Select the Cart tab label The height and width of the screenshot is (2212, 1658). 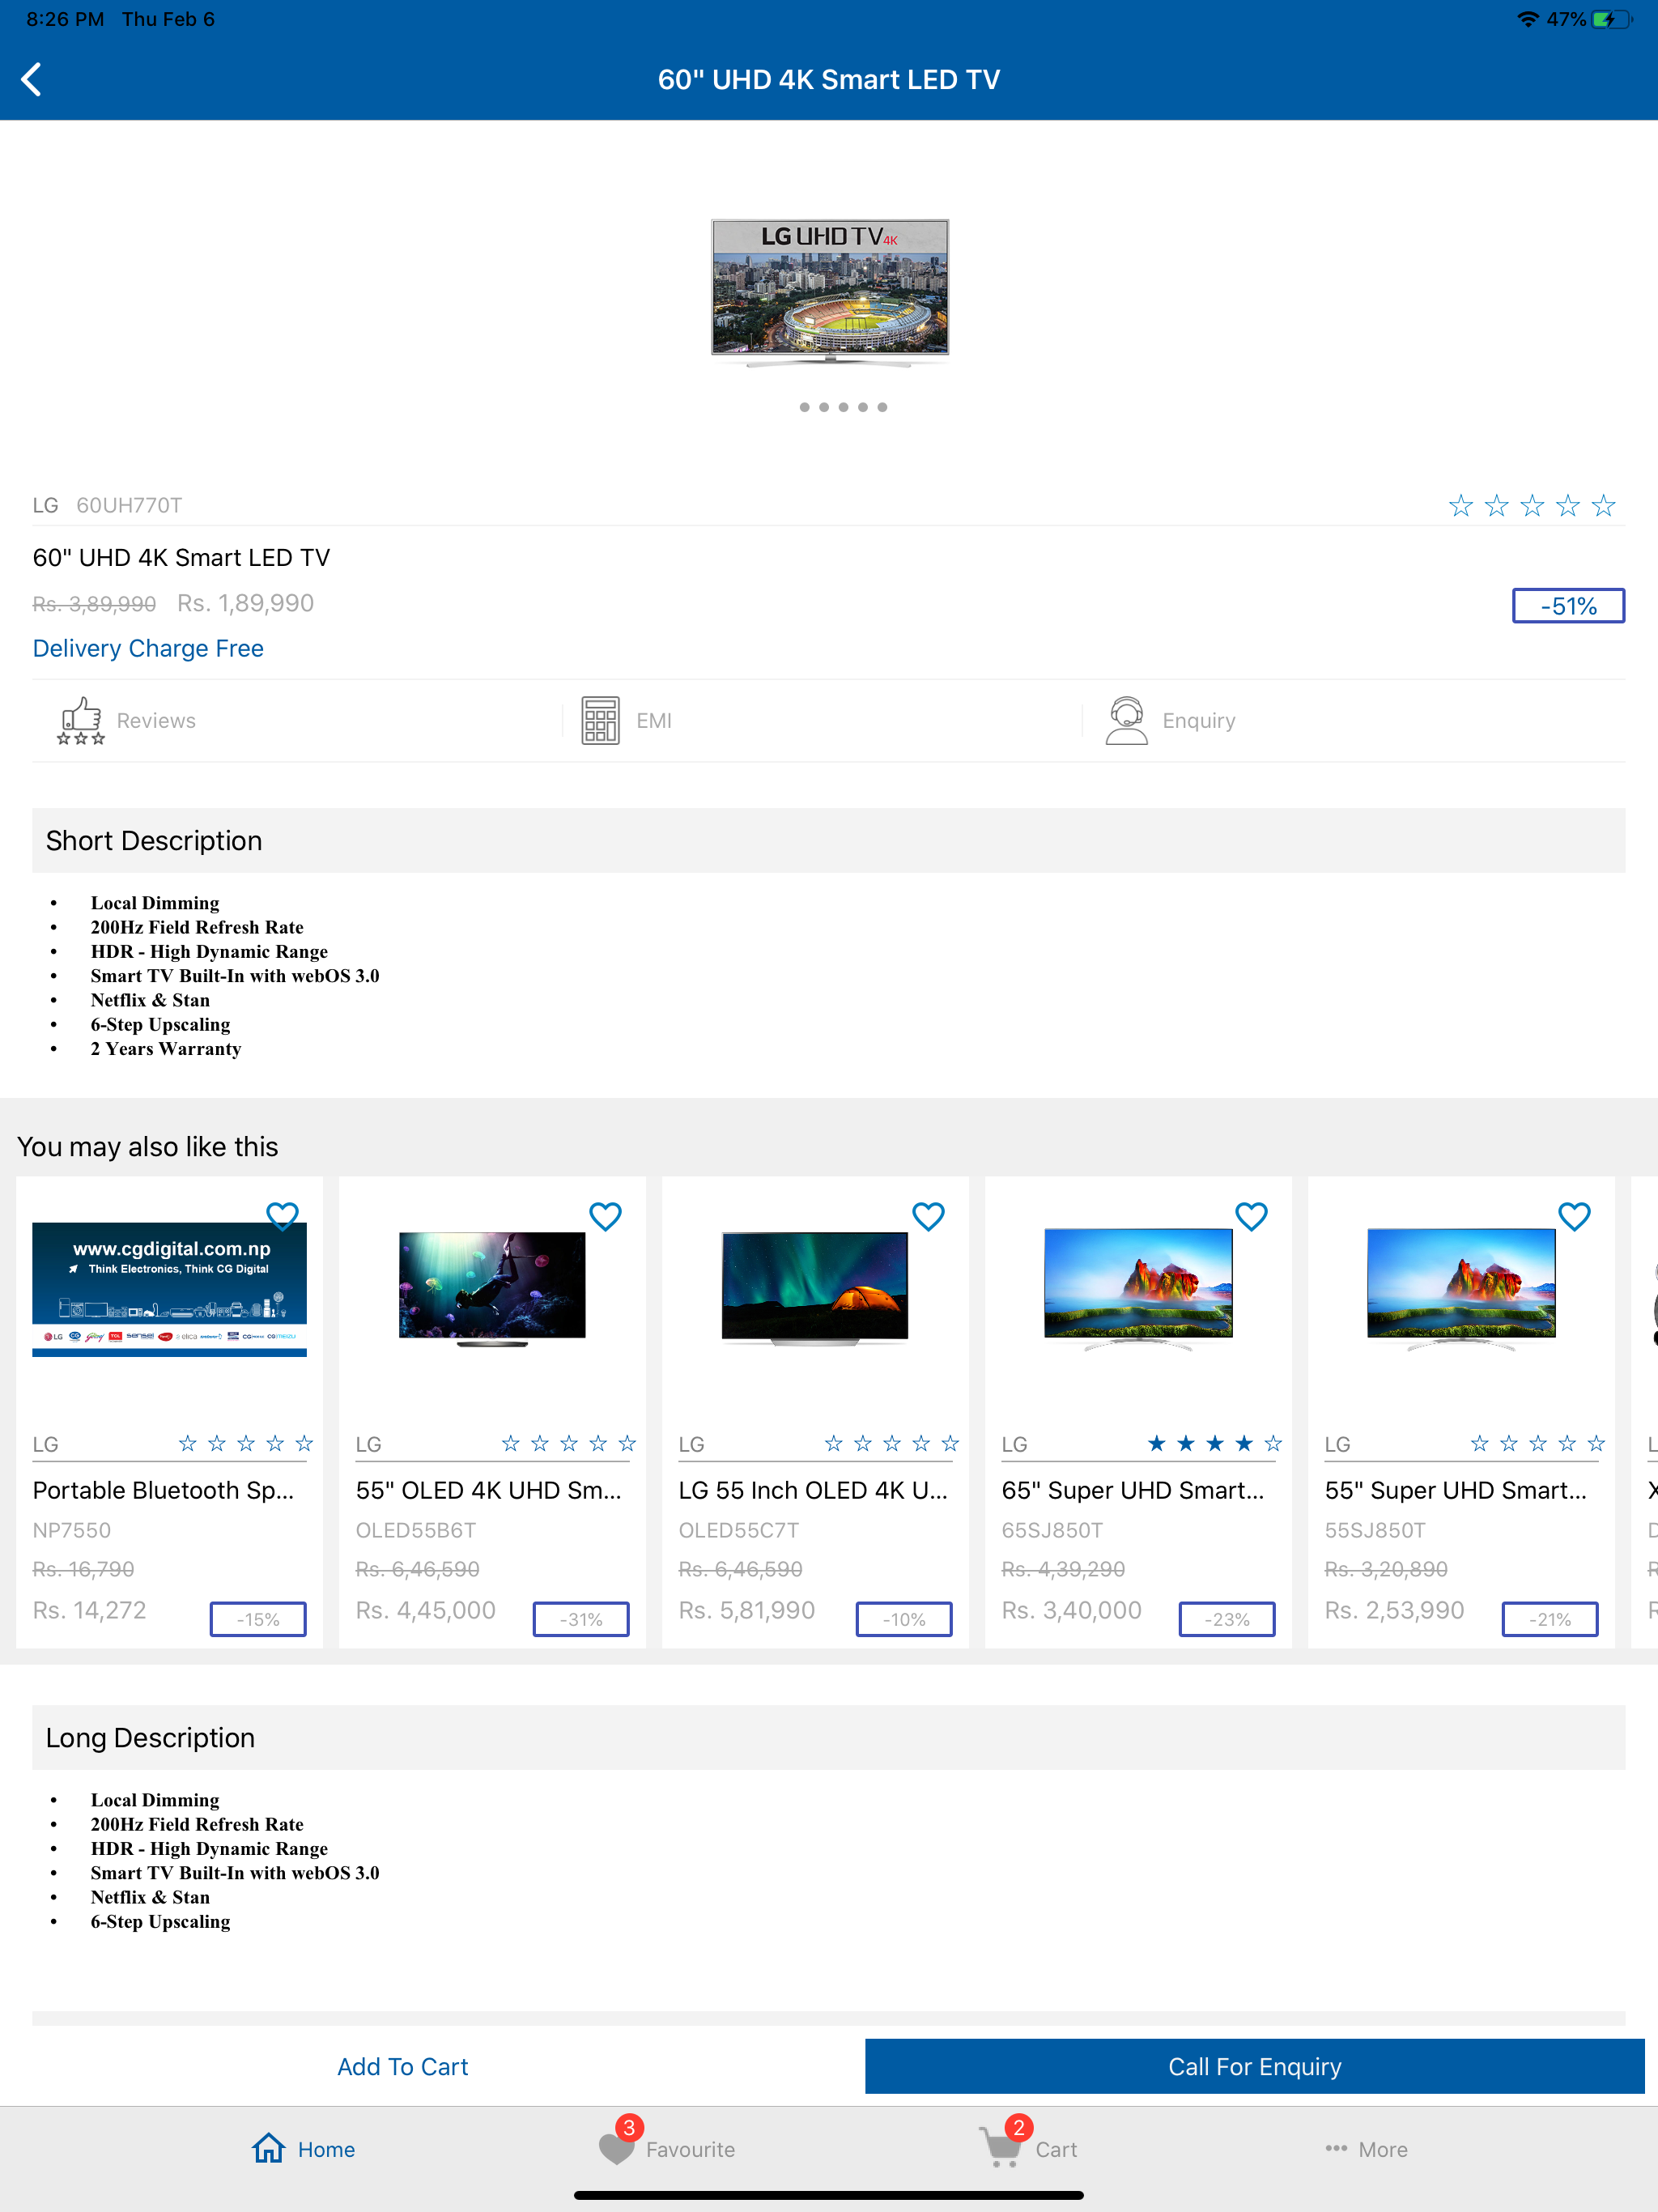click(x=1056, y=2149)
